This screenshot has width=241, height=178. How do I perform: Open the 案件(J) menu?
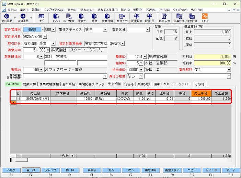tap(24, 10)
